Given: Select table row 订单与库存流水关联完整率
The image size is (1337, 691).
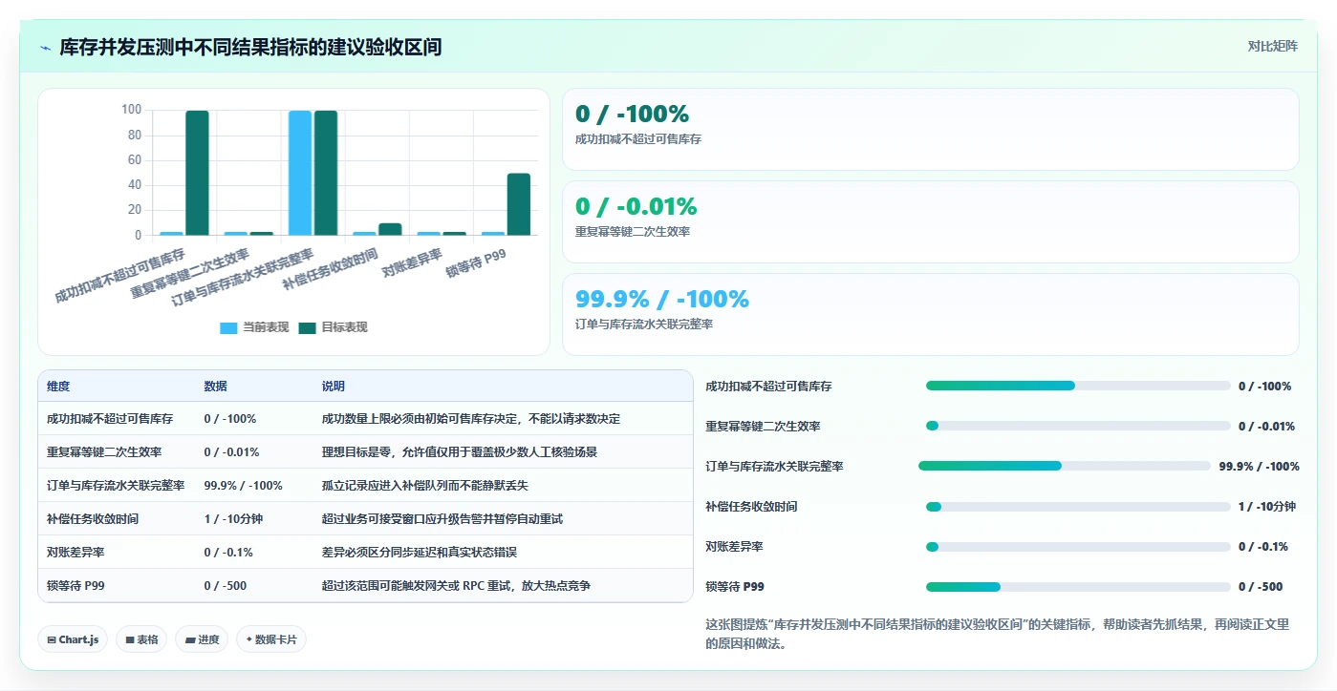Looking at the screenshot, I should [x=365, y=486].
